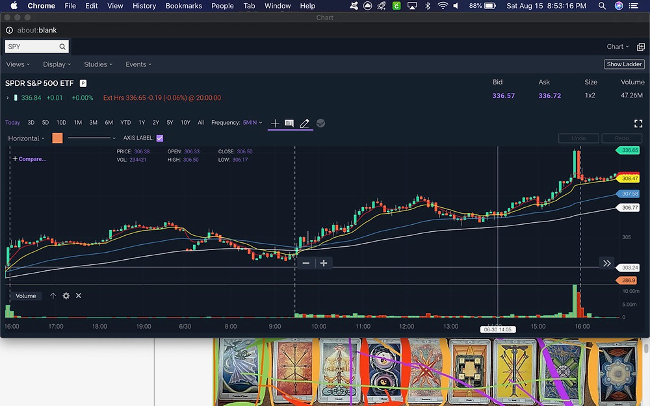Open the Frequency 5MIN dropdown
This screenshot has width=650, height=406.
[252, 123]
